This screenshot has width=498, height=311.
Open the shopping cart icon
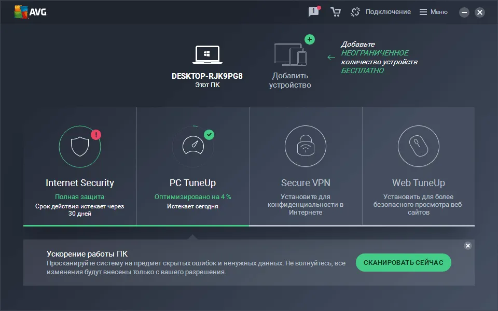pos(336,12)
